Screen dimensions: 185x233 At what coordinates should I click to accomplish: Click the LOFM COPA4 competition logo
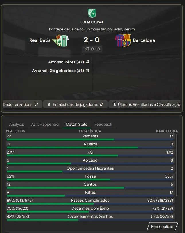92,13
